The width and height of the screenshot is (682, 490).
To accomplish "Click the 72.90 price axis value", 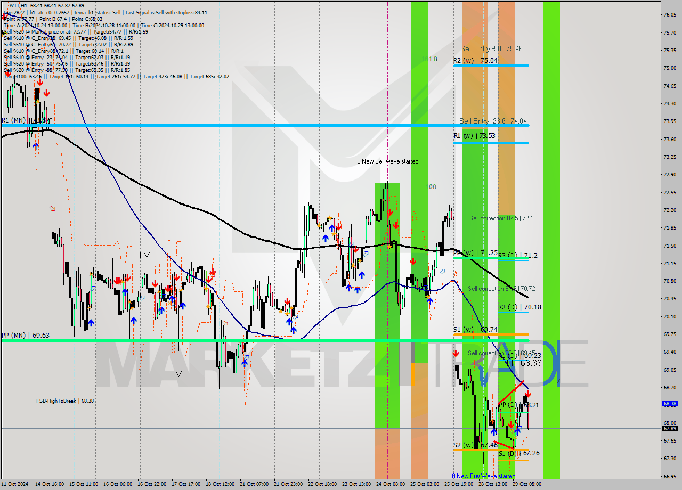I will coord(670,175).
